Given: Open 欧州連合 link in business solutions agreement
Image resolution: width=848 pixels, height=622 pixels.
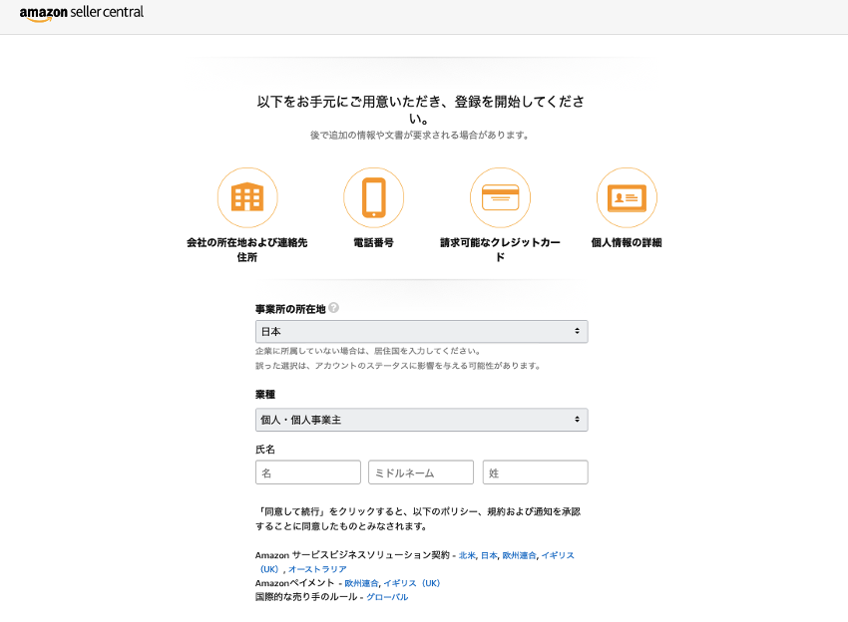Looking at the screenshot, I should tap(519, 555).
